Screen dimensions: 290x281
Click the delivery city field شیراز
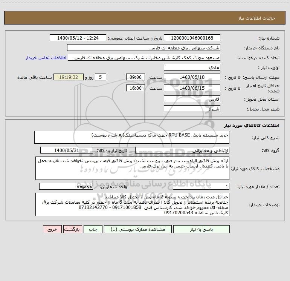click(x=192, y=109)
